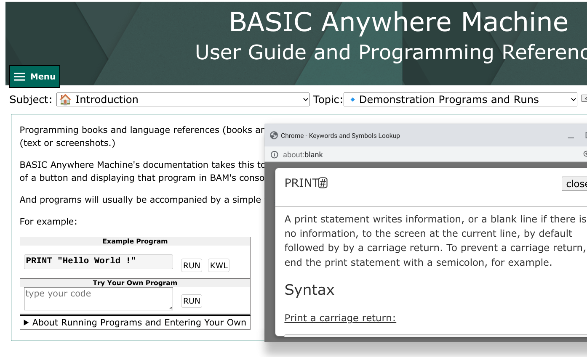Click the User Guide and Programming Reference subtitle
587x357 pixels.
391,53
